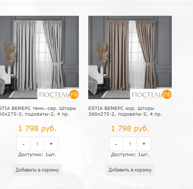Click the 1 798 руб. price of gray curtains
193x189 pixels.
pos(37,129)
